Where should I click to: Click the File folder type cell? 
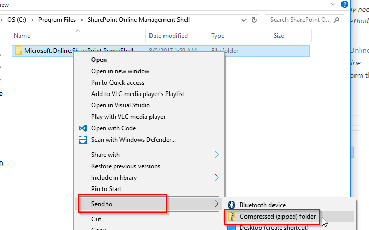(x=225, y=50)
